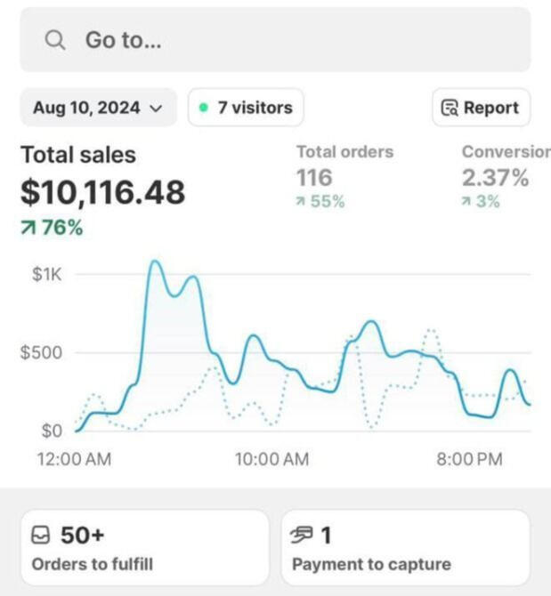Click the chevron next to date

[x=157, y=109]
